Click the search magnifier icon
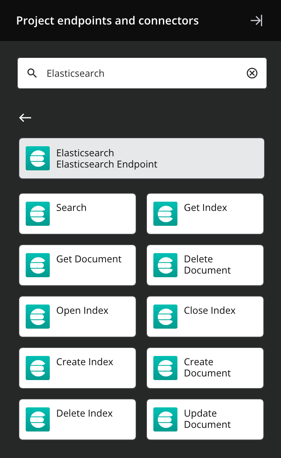Screen dimensions: 281x458 [x=32, y=73]
